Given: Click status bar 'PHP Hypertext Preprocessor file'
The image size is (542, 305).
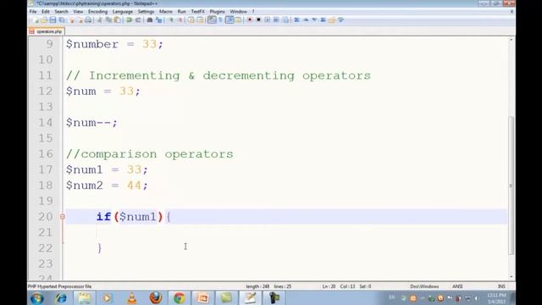Looking at the screenshot, I should (60, 286).
